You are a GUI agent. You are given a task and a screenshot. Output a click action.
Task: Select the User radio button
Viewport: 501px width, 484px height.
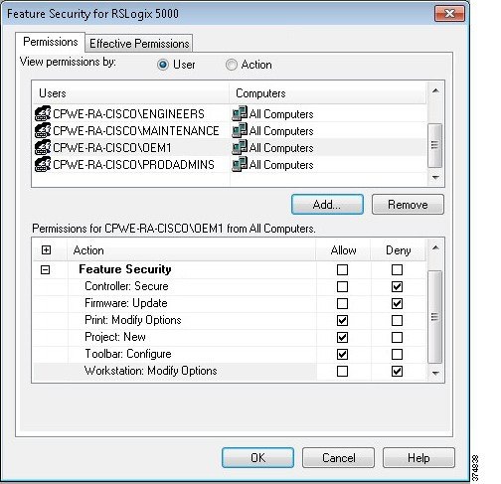point(163,65)
